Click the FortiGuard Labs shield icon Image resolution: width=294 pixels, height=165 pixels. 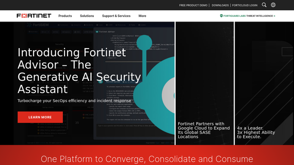[x=221, y=16]
